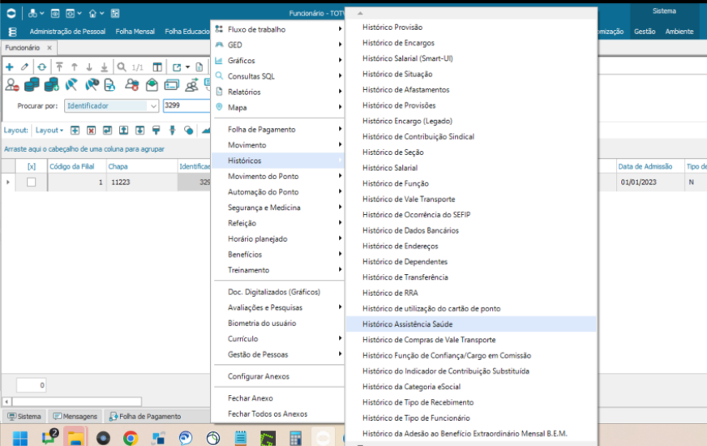Open the export icon's dropdown arrow
The height and width of the screenshot is (446, 707).
point(187,67)
